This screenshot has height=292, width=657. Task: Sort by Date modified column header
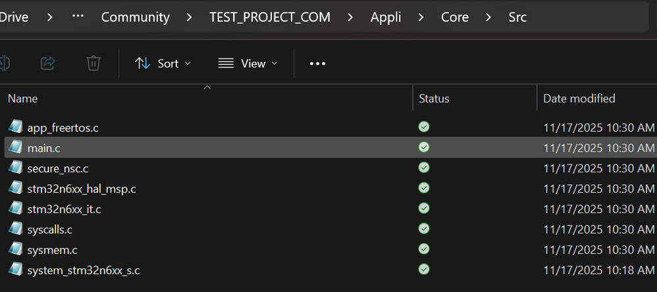coord(579,99)
